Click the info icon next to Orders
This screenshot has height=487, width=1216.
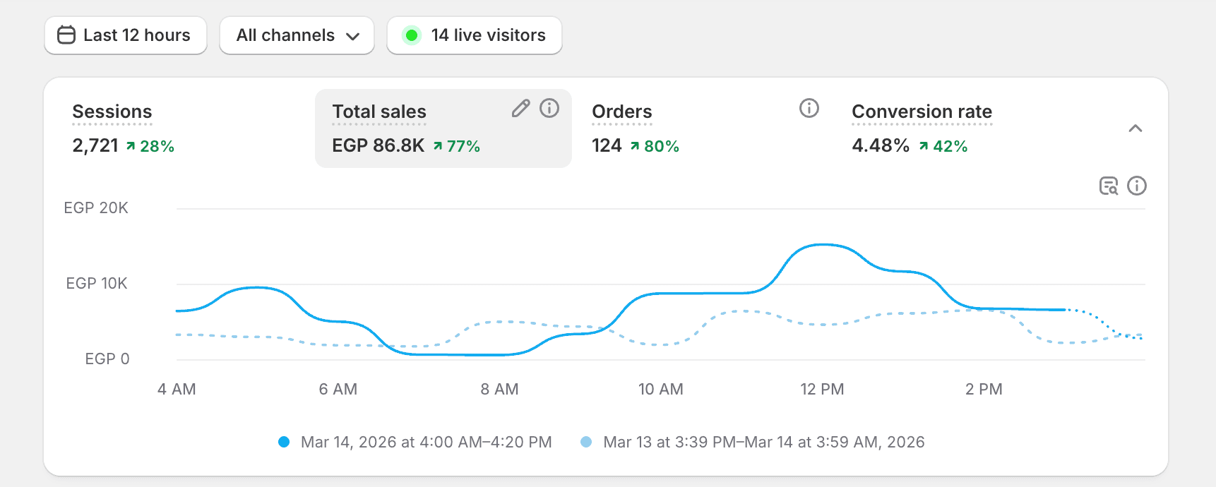coord(809,108)
